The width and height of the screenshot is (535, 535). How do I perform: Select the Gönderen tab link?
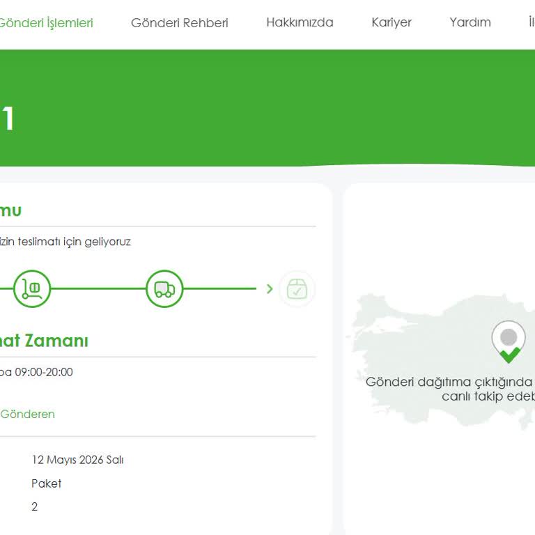(27, 414)
